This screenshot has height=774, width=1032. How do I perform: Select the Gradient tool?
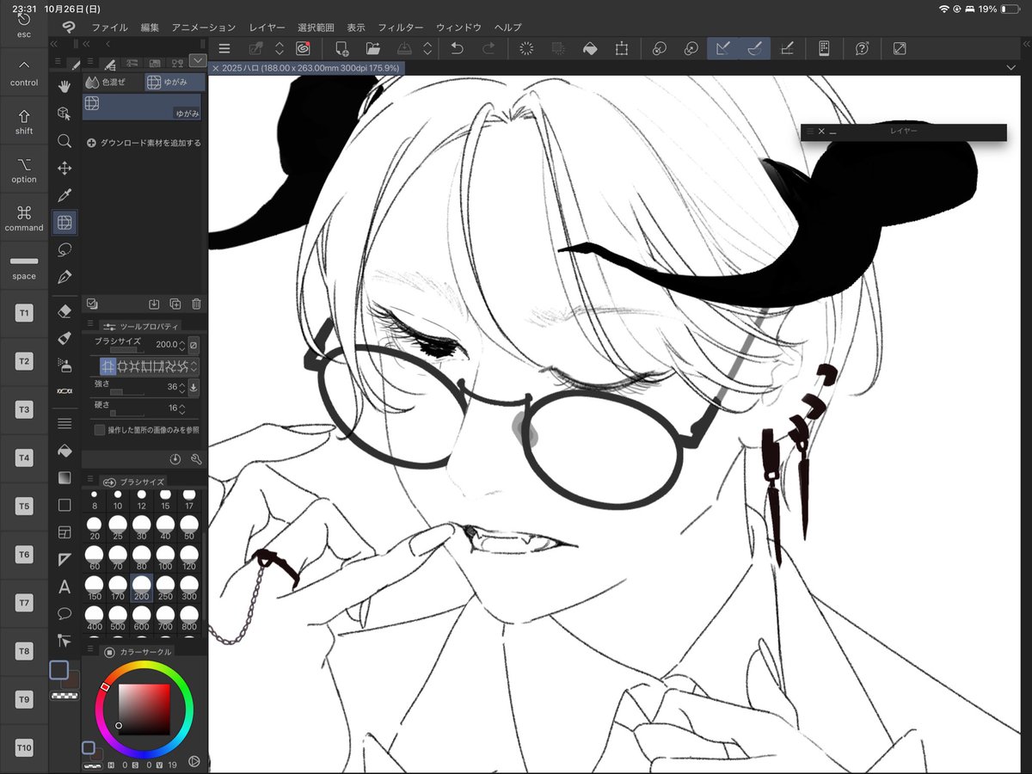[x=64, y=477]
